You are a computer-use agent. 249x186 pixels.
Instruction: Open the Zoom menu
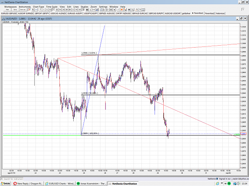tap(94, 7)
